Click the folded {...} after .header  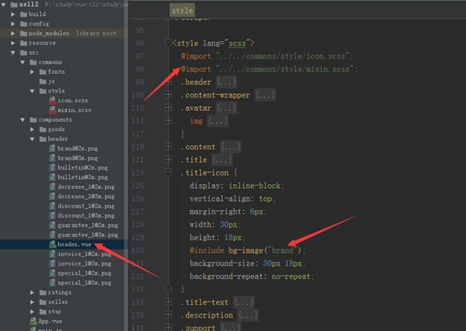(226, 82)
